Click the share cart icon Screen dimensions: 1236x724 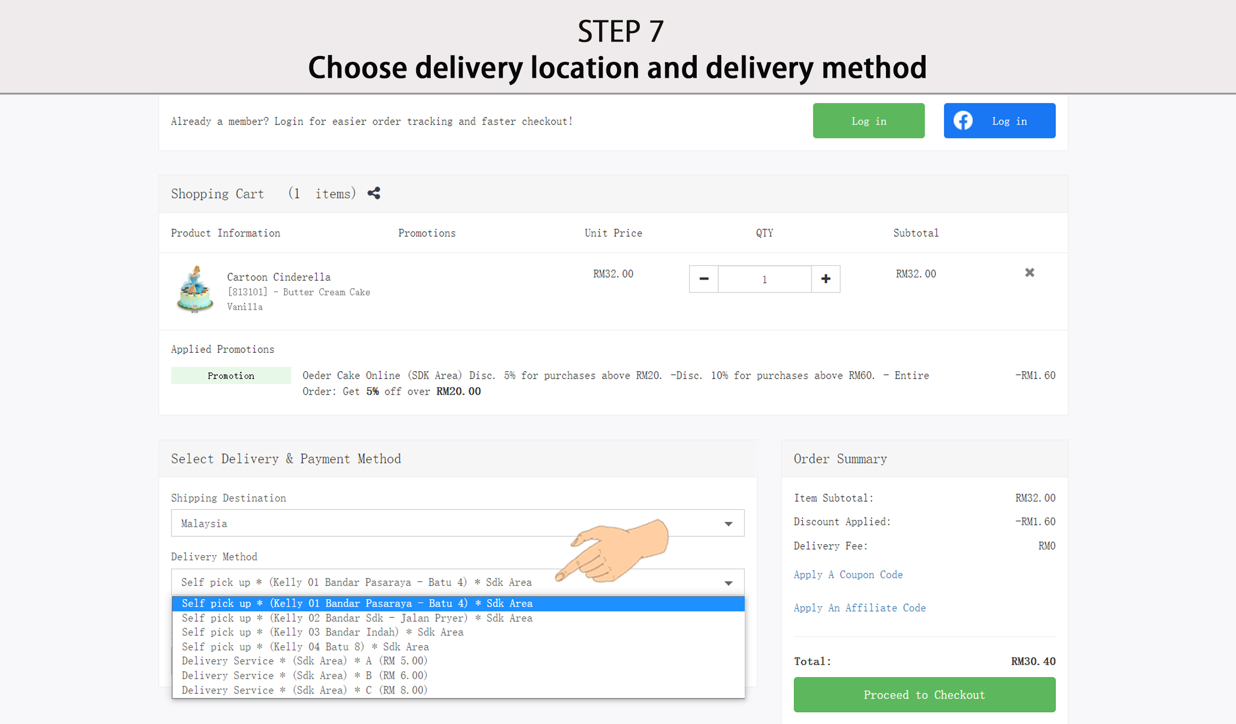(374, 193)
